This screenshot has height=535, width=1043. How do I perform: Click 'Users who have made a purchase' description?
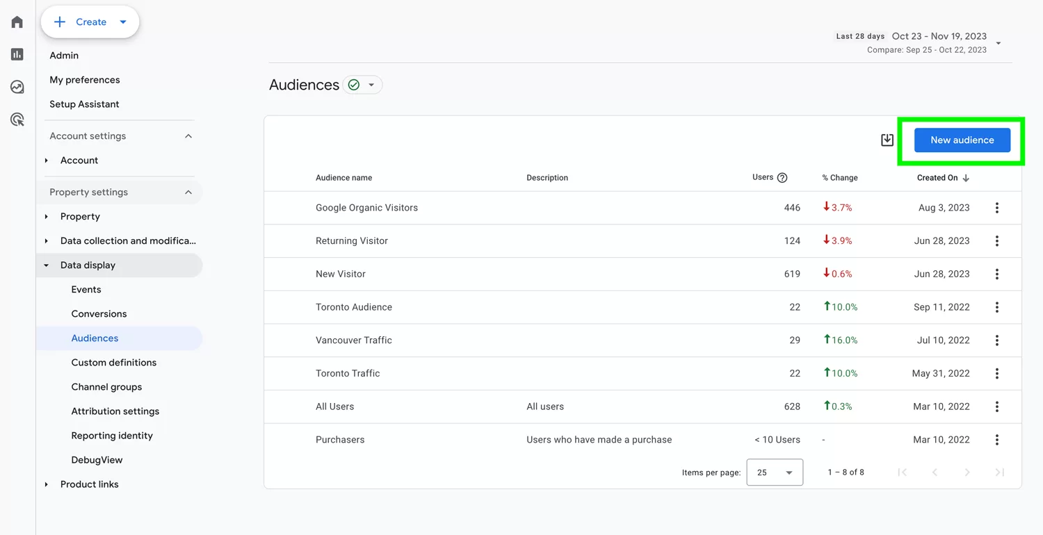[x=599, y=440]
